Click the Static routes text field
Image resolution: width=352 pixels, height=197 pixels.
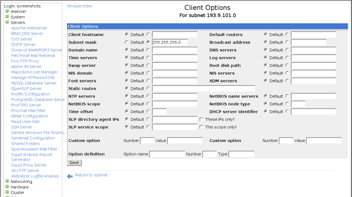pos(203,88)
